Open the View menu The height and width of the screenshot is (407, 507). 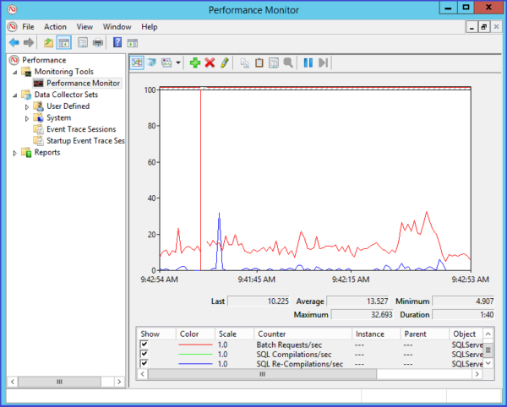(84, 27)
